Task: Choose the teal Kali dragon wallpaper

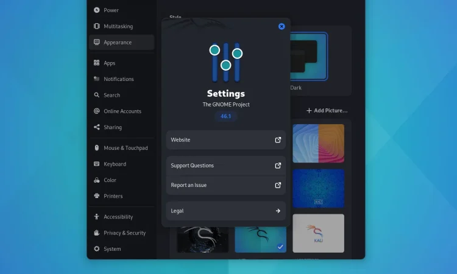Action: pyautogui.click(x=261, y=239)
